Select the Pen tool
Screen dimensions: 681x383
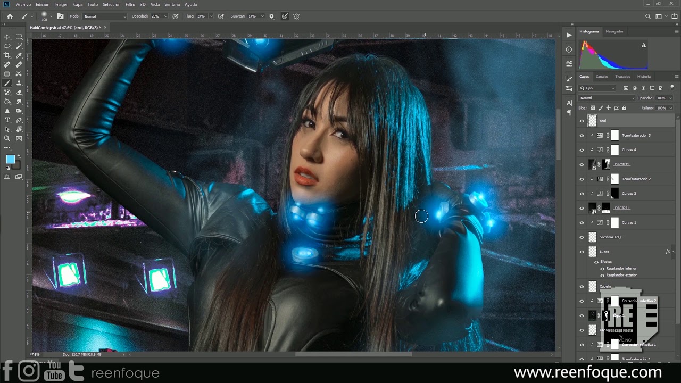click(x=19, y=120)
